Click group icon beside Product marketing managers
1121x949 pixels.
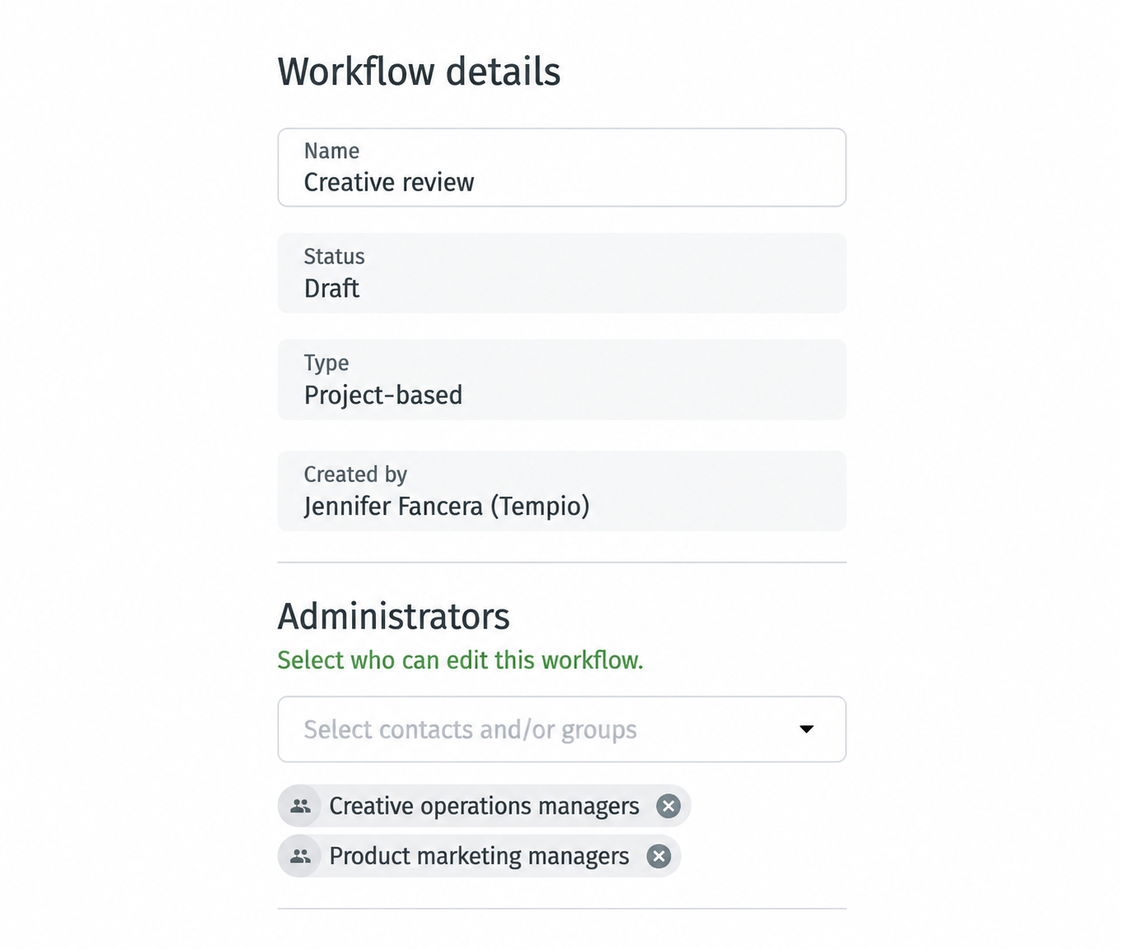[300, 856]
